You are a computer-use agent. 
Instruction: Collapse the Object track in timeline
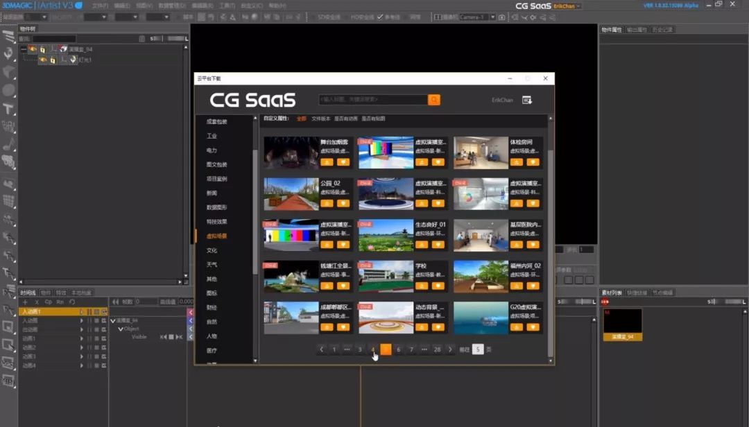pyautogui.click(x=121, y=329)
